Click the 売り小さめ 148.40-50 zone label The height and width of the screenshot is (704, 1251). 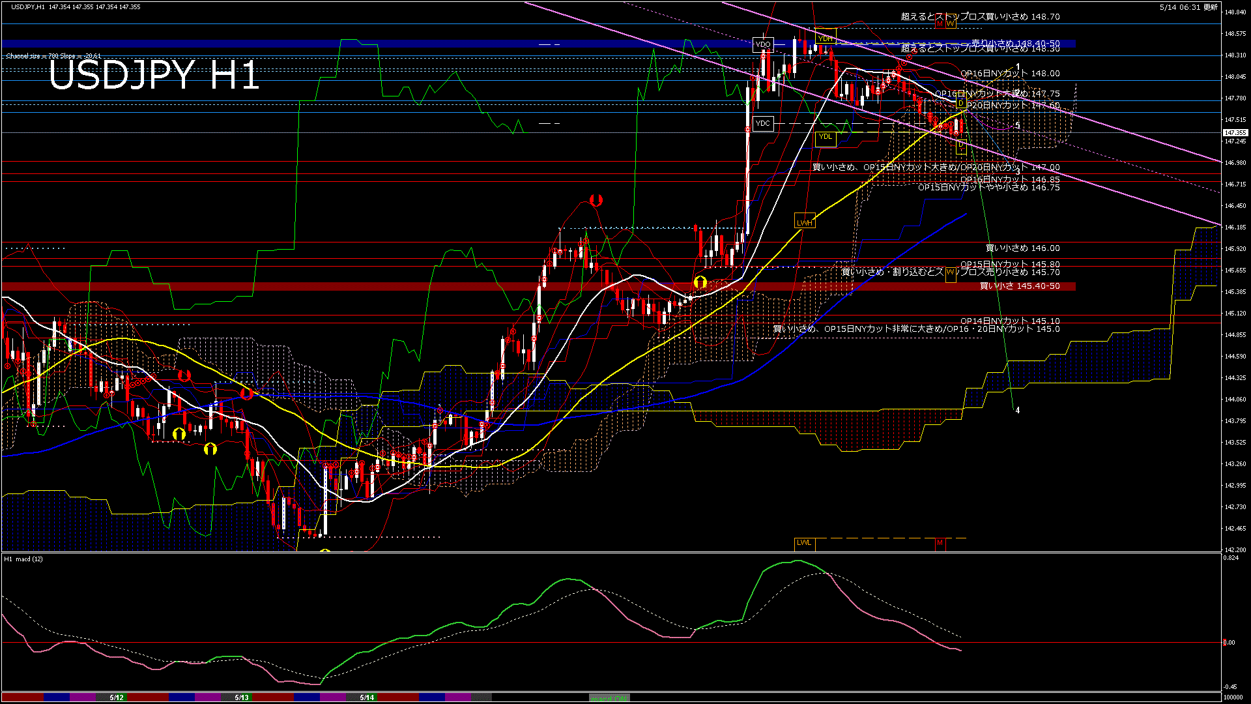(x=1015, y=43)
